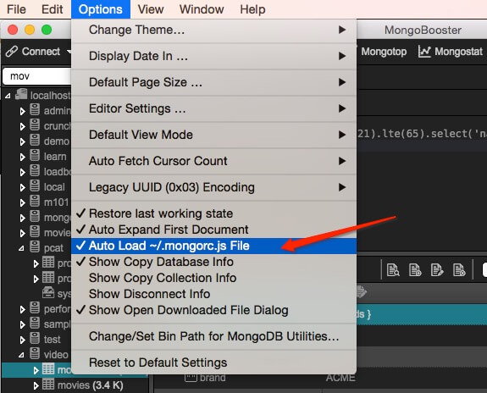Expand the local database node
487x393 pixels.
[x=22, y=187]
